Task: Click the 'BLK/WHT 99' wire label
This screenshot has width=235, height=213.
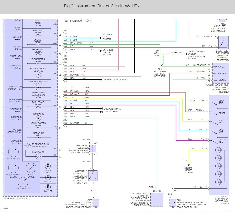Action: coord(78,123)
